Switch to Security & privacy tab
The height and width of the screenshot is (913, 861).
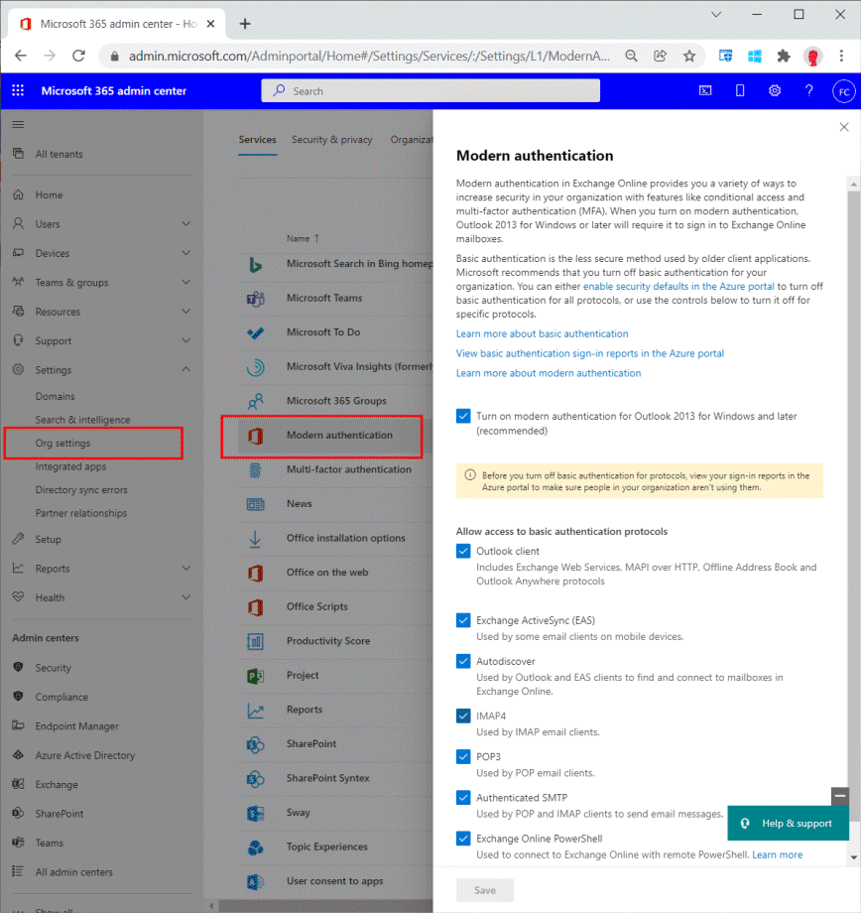(332, 139)
